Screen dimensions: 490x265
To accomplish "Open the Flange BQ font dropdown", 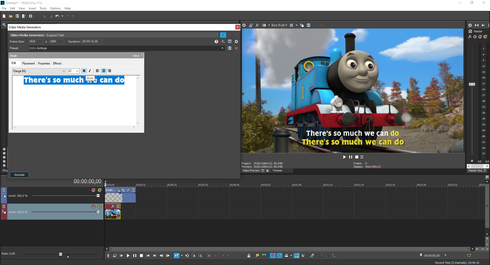I will pyautogui.click(x=64, y=71).
